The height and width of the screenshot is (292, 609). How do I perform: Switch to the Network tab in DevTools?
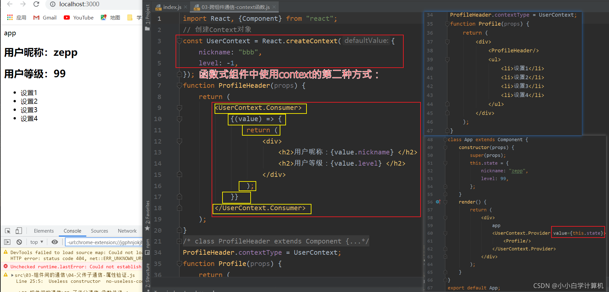point(127,231)
